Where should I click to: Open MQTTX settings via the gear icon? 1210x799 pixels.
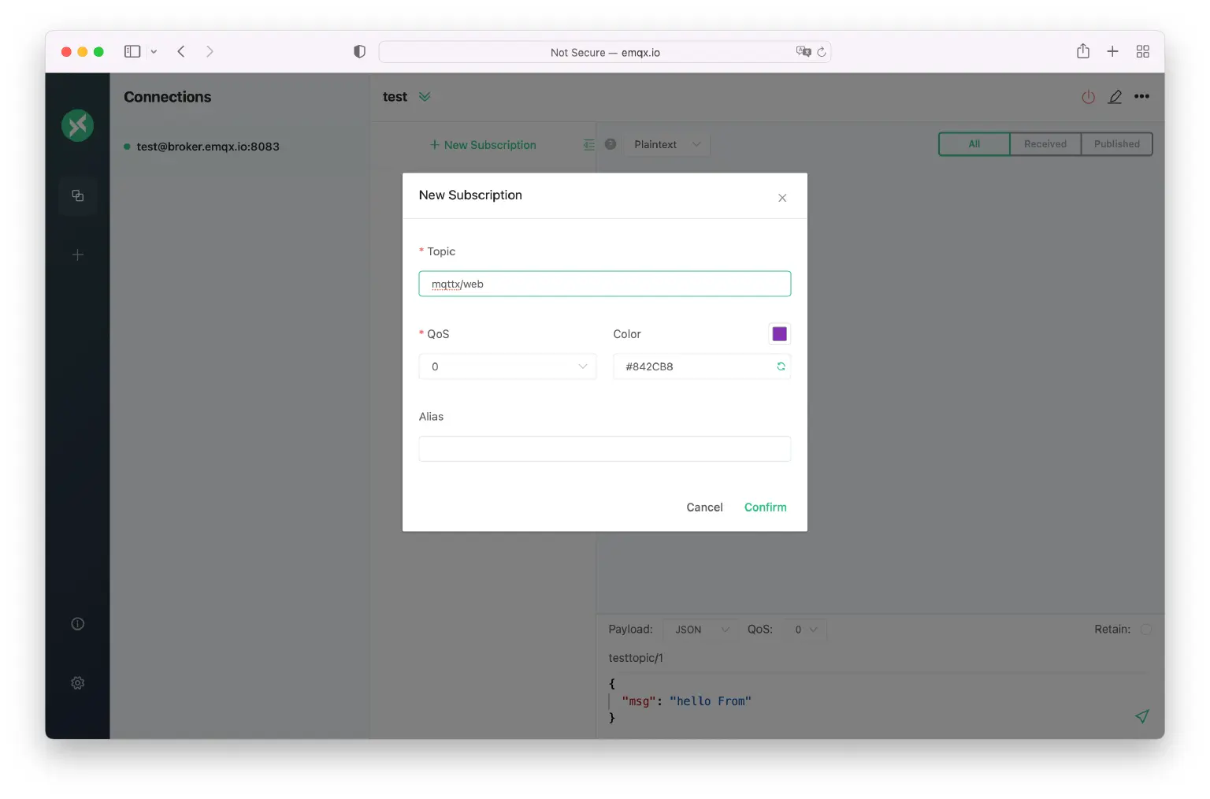[77, 682]
